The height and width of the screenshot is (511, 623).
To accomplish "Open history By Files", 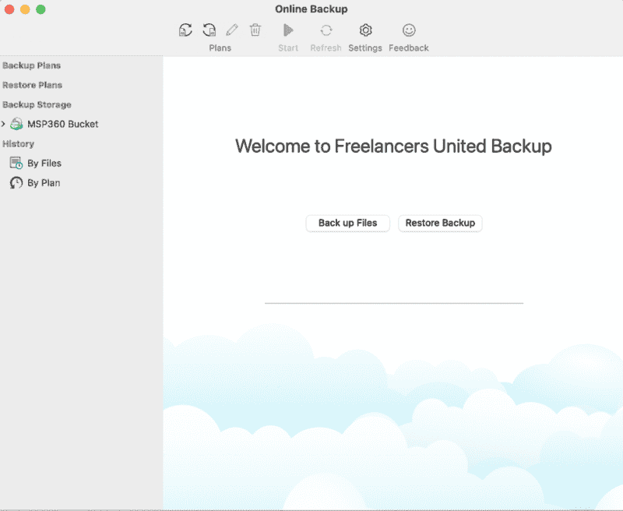I will pyautogui.click(x=39, y=163).
